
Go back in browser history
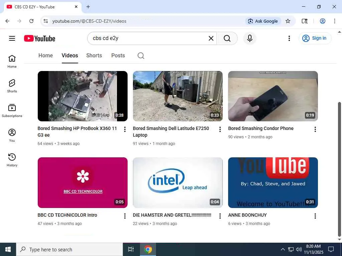(x=7, y=21)
